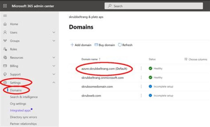Open skrubbeltrang.onmicrosoft.com domain
The image size is (210, 127).
(x=103, y=78)
